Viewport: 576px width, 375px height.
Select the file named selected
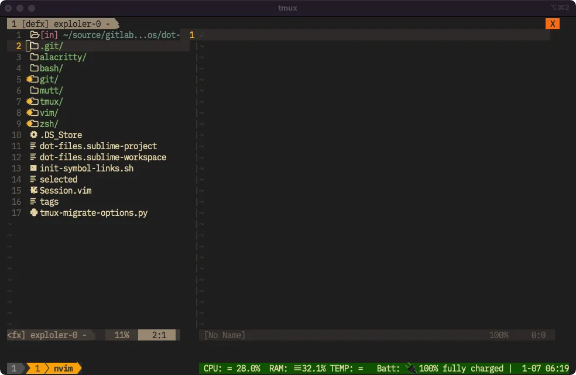click(58, 180)
